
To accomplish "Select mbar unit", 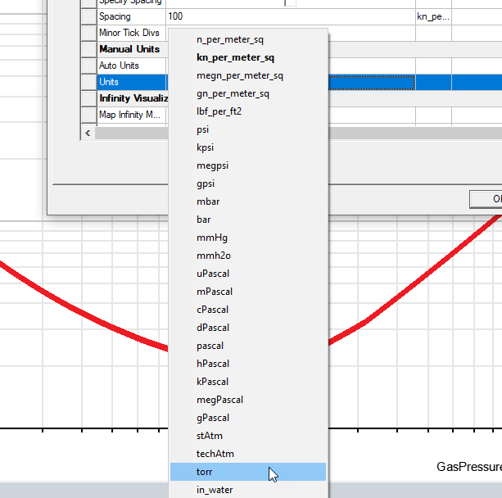I will pyautogui.click(x=248, y=201).
